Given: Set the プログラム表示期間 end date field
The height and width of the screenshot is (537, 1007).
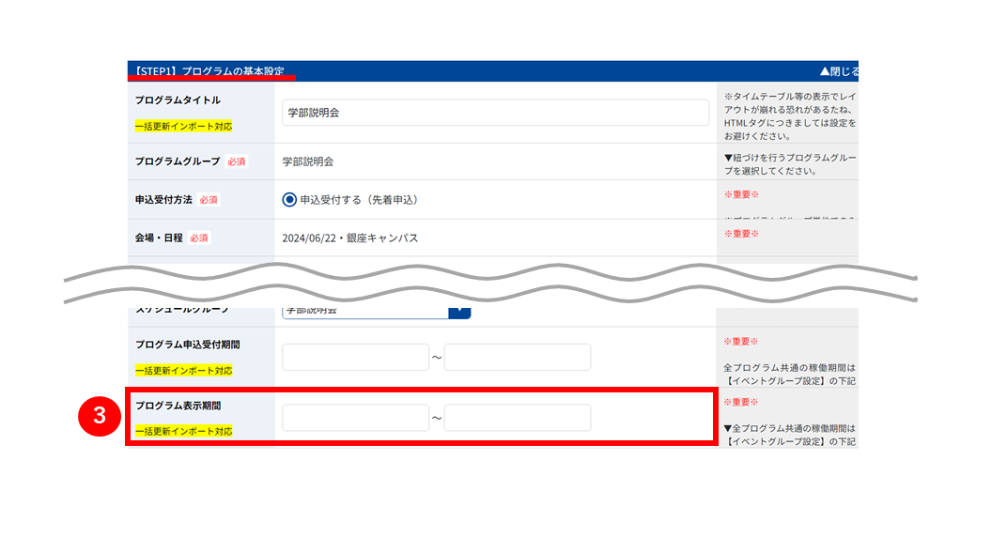Looking at the screenshot, I should pyautogui.click(x=518, y=417).
